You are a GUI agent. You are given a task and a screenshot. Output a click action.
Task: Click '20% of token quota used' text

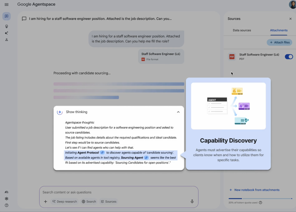point(243,202)
